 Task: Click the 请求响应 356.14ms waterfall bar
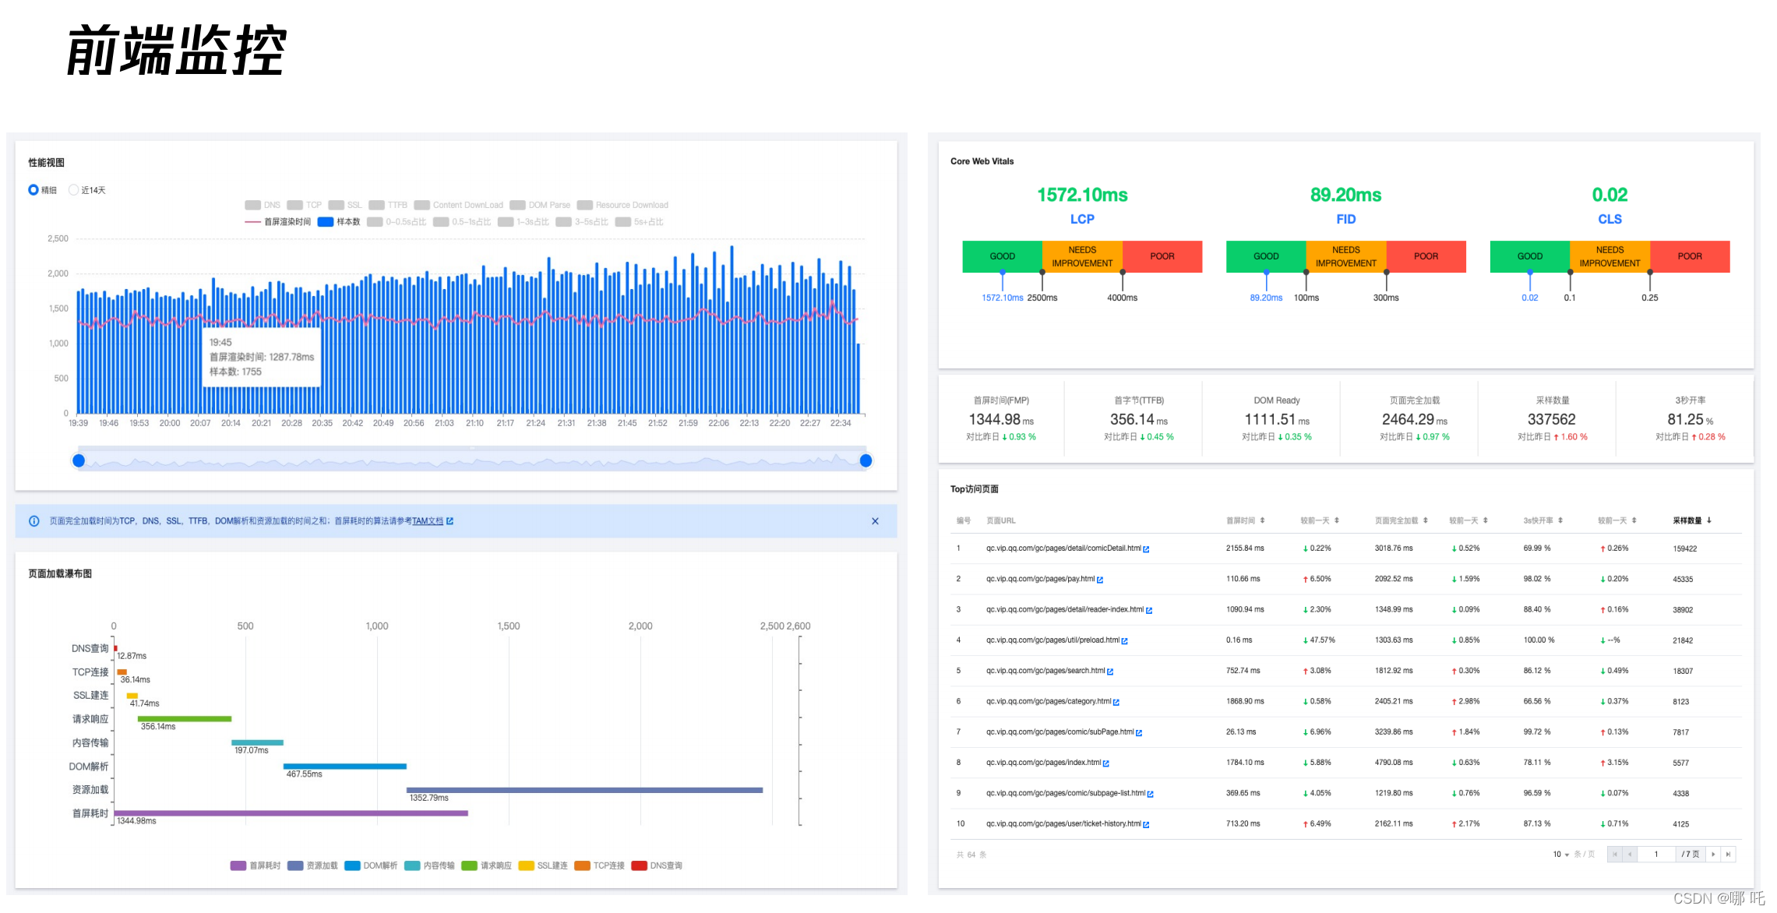185,718
